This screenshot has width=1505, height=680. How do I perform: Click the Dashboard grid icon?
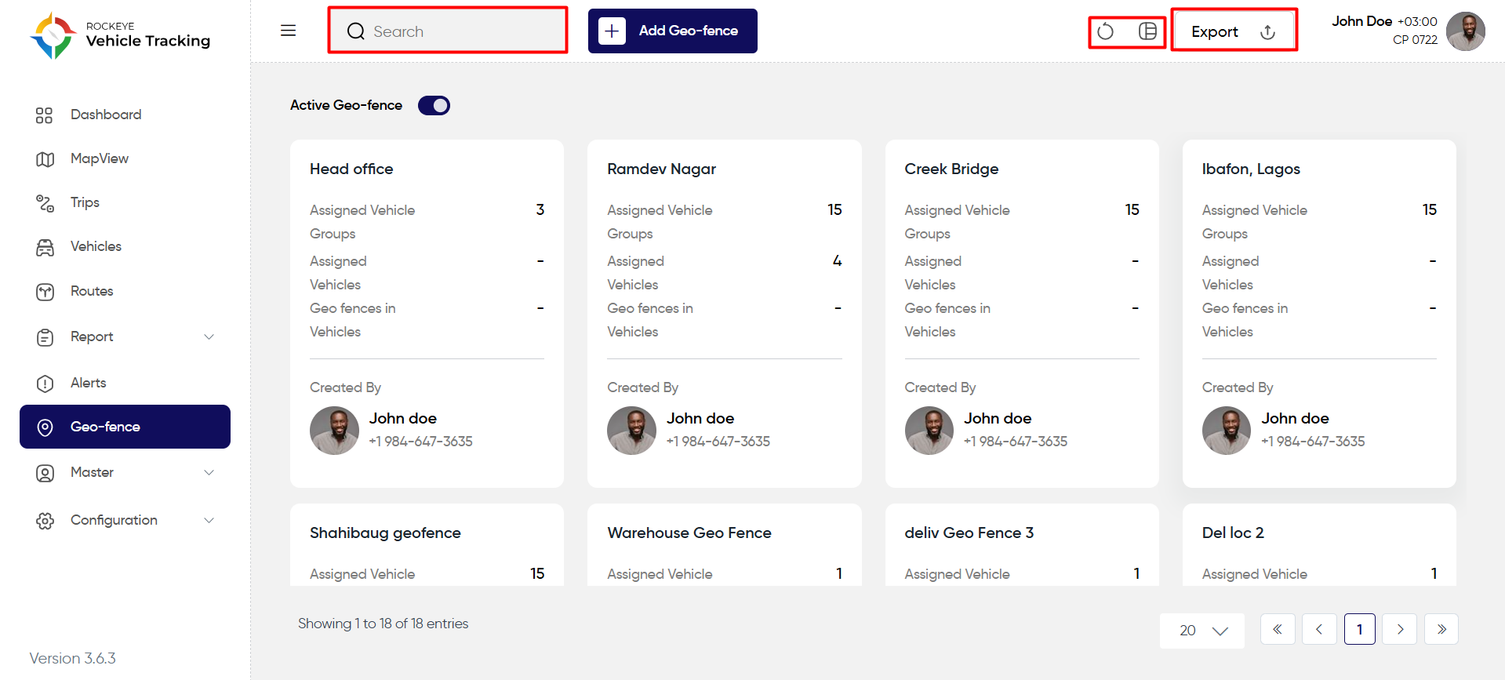coord(44,115)
